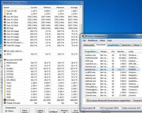
Task: Click the Configure button in HWiNFO
Action: pos(53,111)
